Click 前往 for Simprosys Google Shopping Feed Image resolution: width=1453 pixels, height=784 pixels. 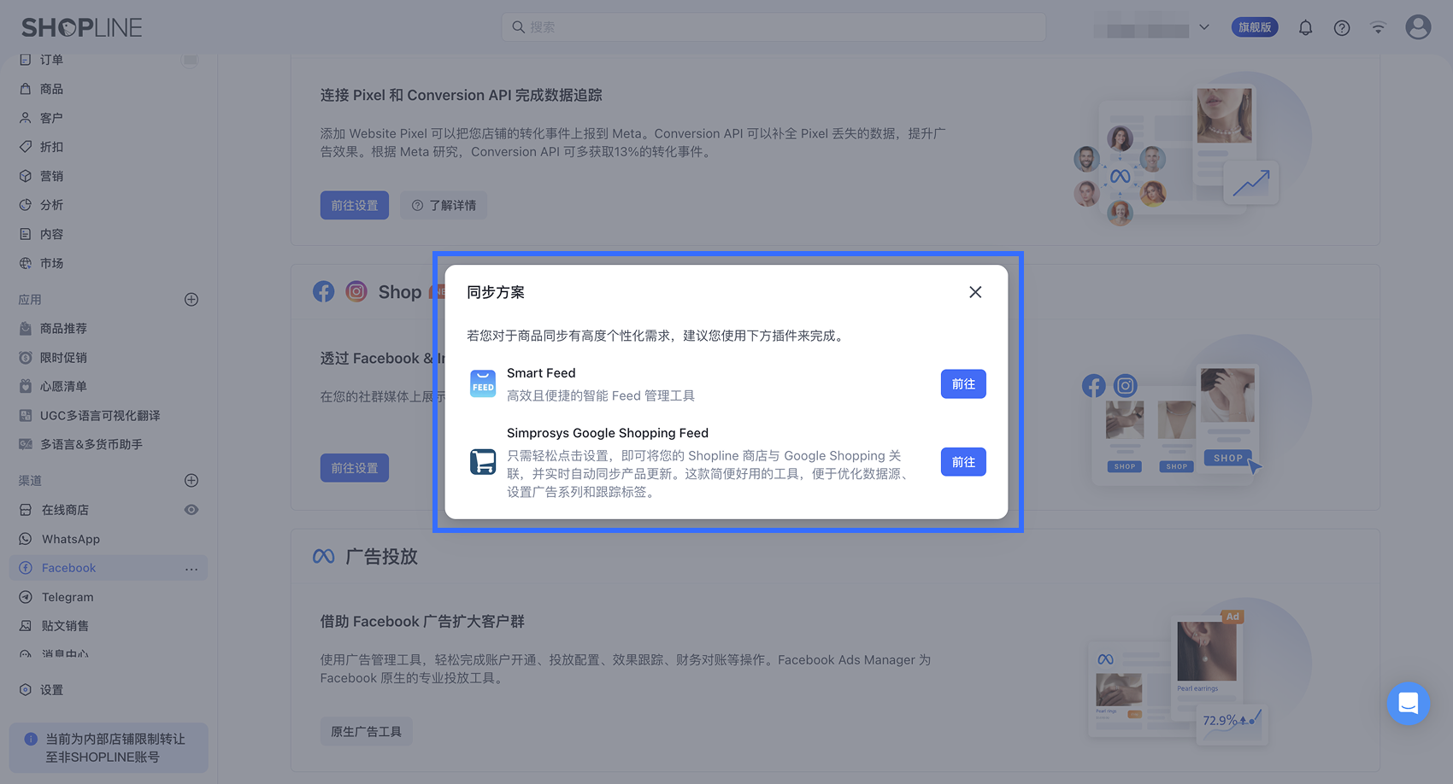[x=963, y=462]
